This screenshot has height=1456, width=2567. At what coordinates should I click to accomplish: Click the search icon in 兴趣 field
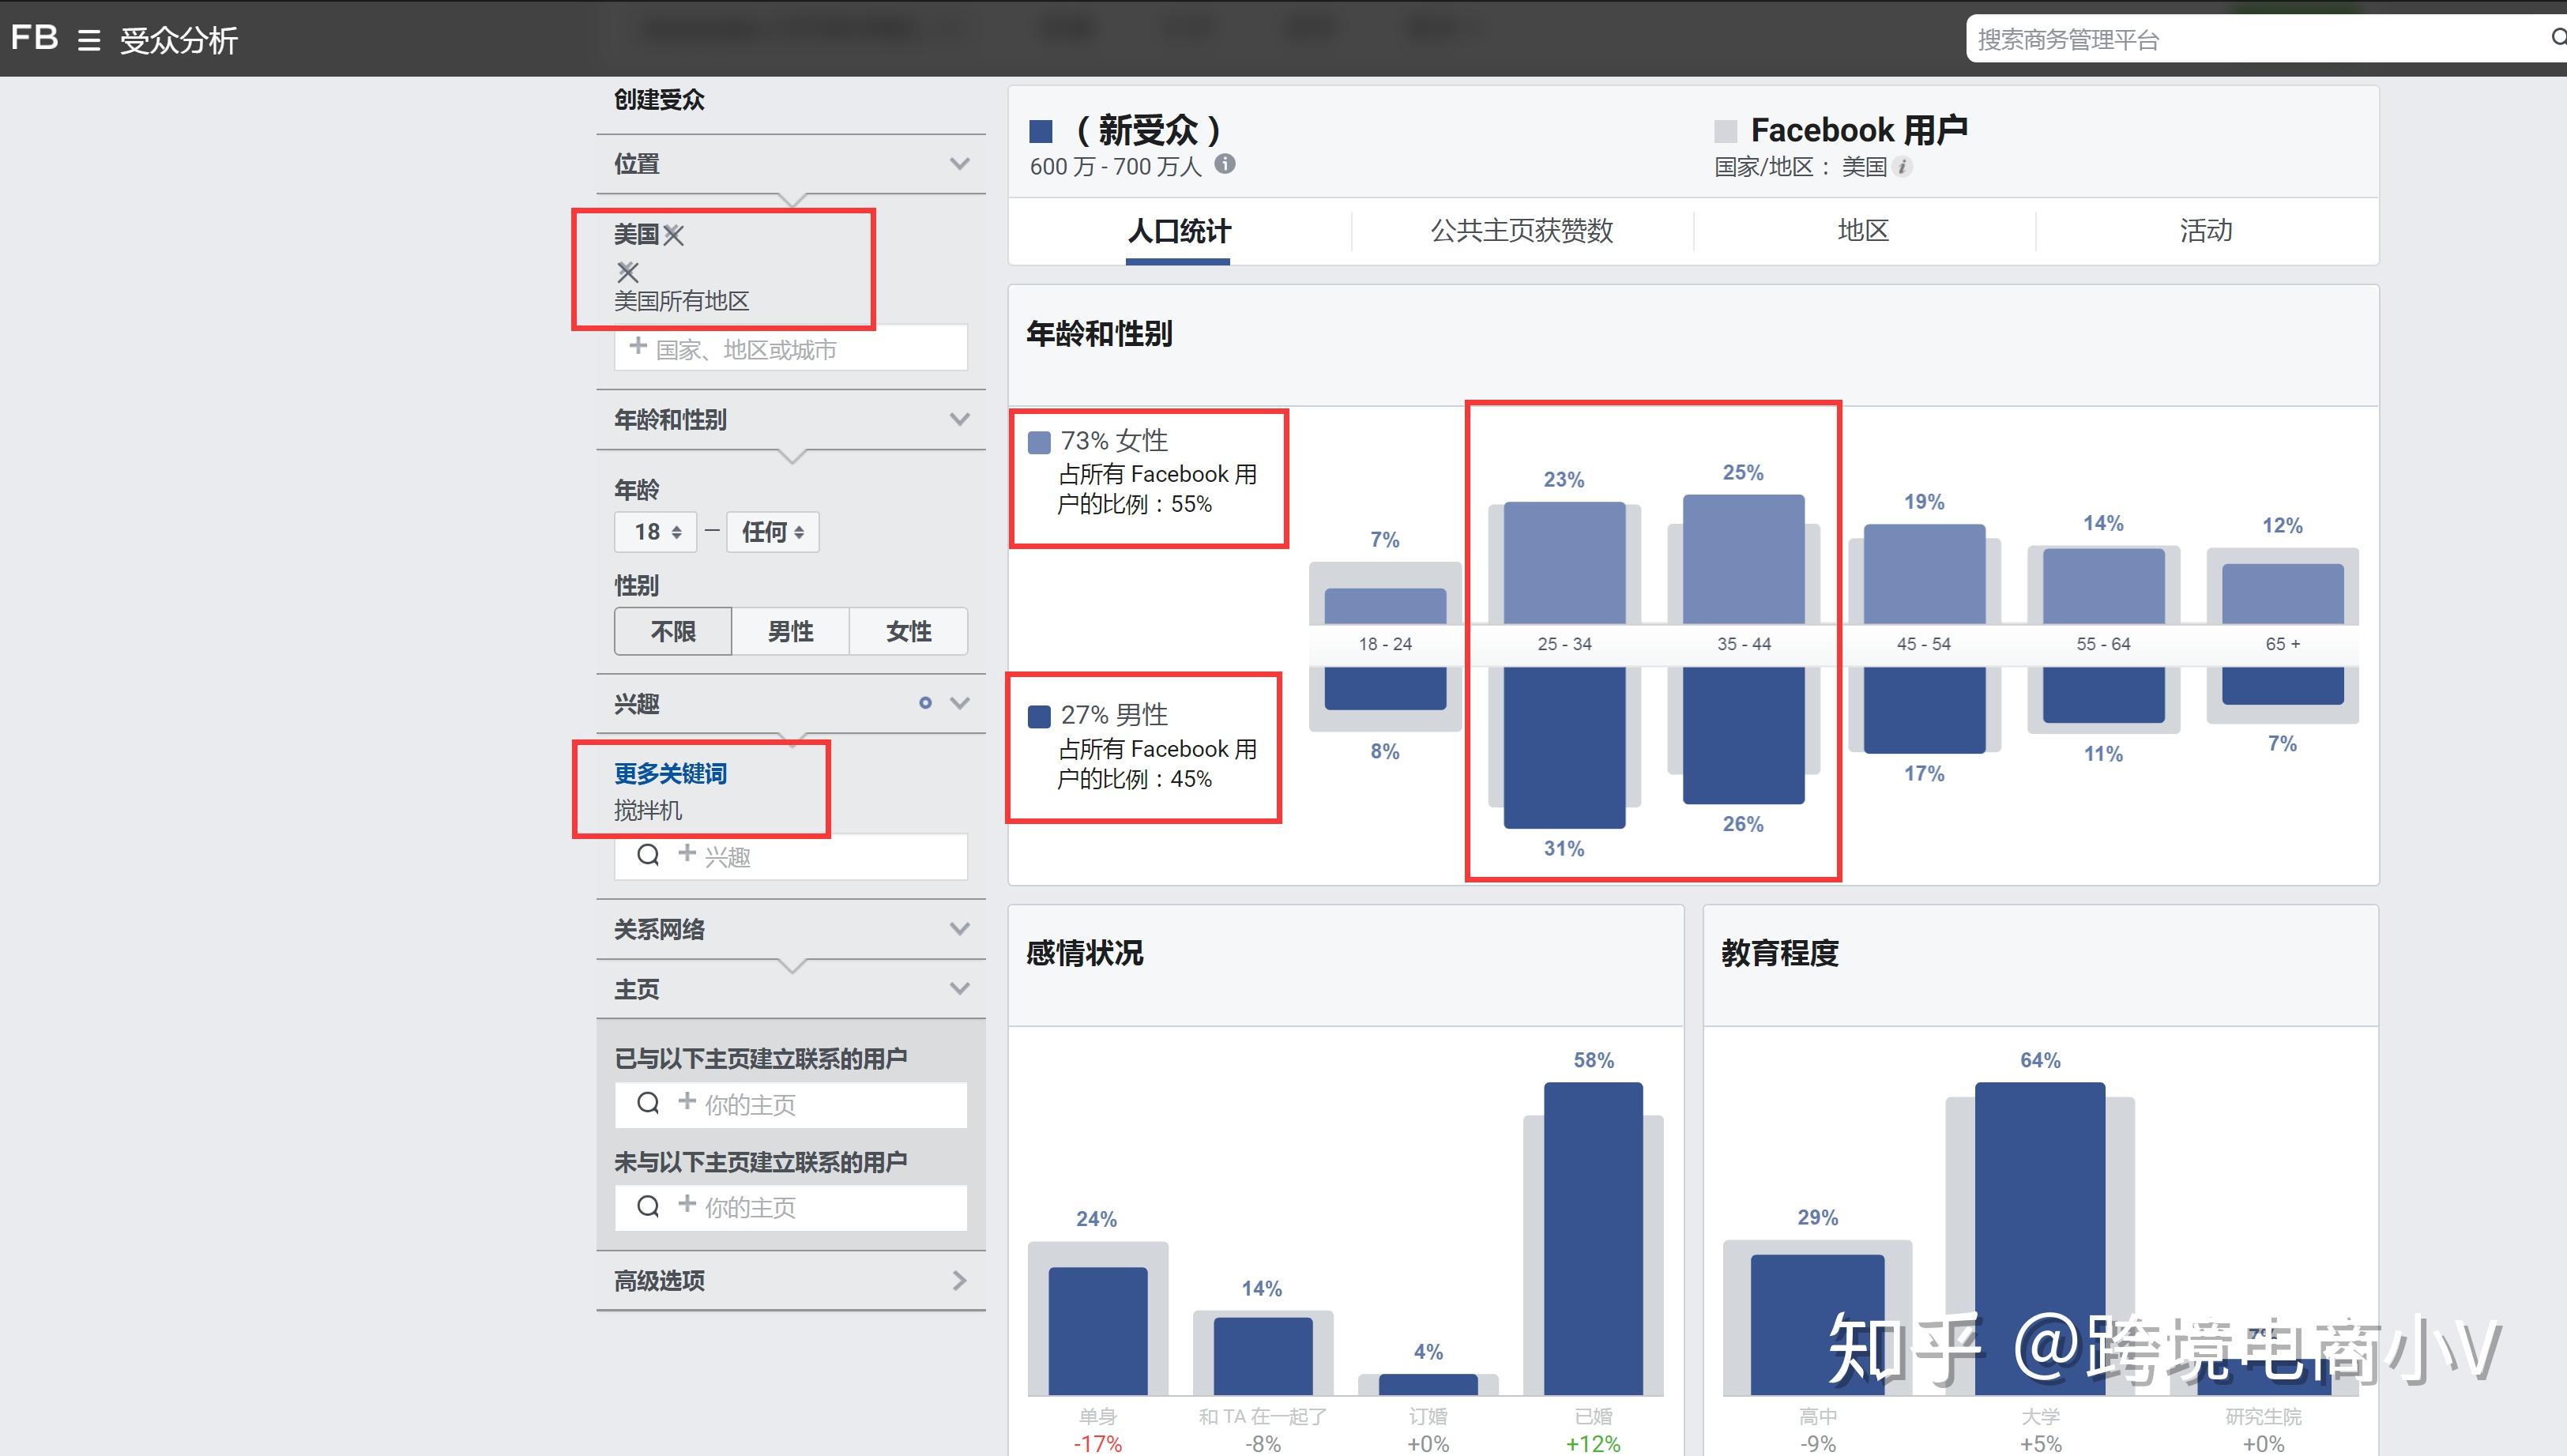tap(648, 855)
